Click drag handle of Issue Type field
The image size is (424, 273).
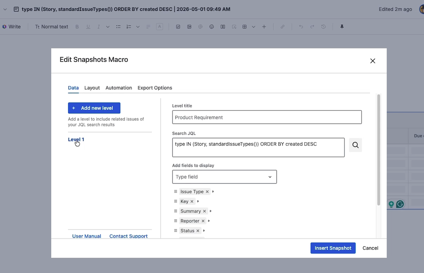click(175, 192)
